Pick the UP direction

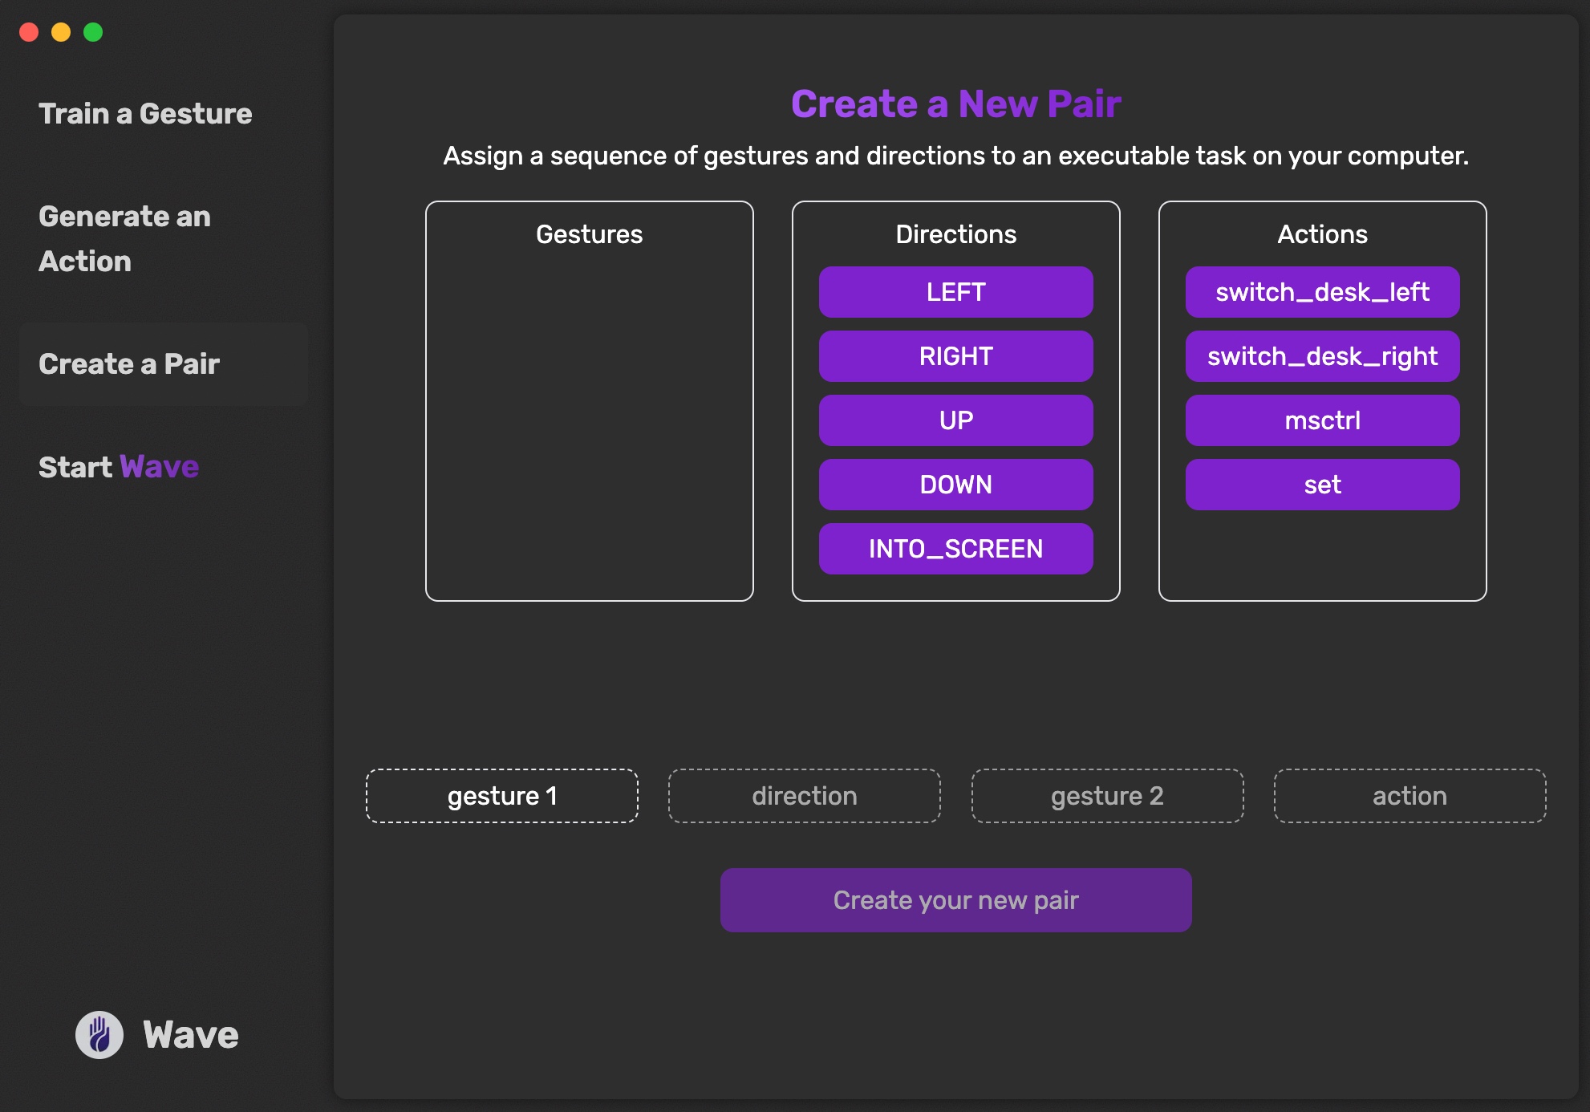tap(955, 420)
